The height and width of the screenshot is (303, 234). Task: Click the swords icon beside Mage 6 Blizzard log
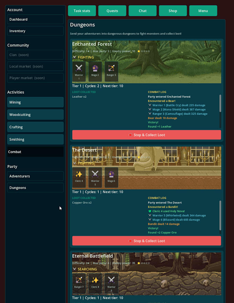(150, 220)
